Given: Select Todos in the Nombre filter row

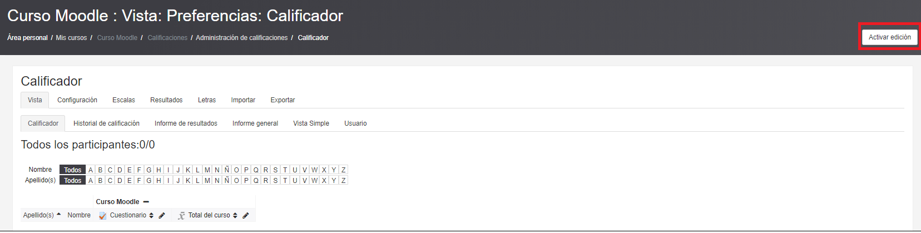Looking at the screenshot, I should coord(72,170).
